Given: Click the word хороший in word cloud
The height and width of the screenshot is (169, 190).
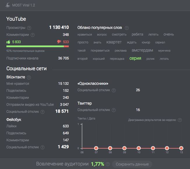Looking at the screenshot, I should [98, 59].
